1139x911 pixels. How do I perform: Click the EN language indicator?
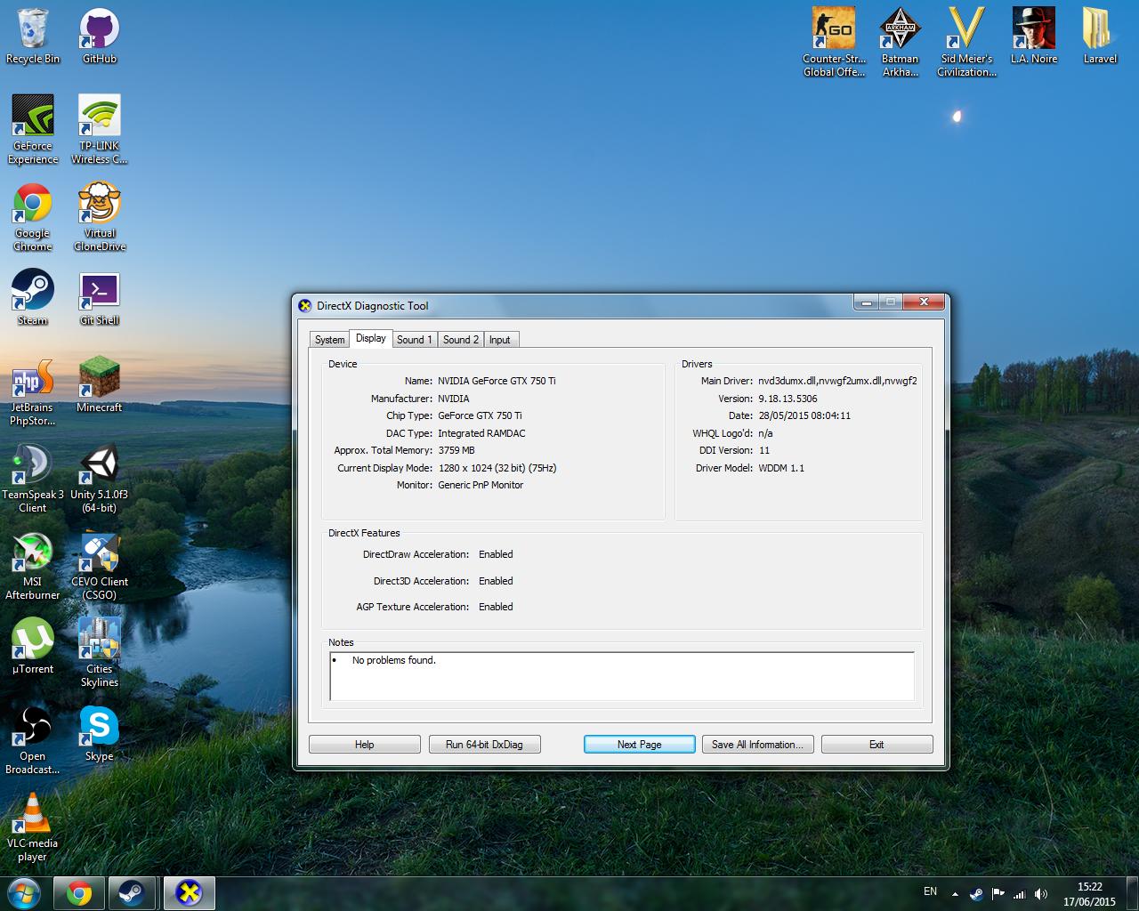click(931, 891)
